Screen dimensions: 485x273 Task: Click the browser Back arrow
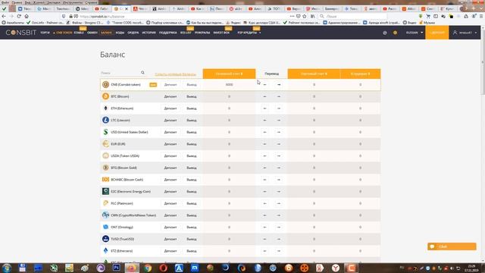coord(4,16)
